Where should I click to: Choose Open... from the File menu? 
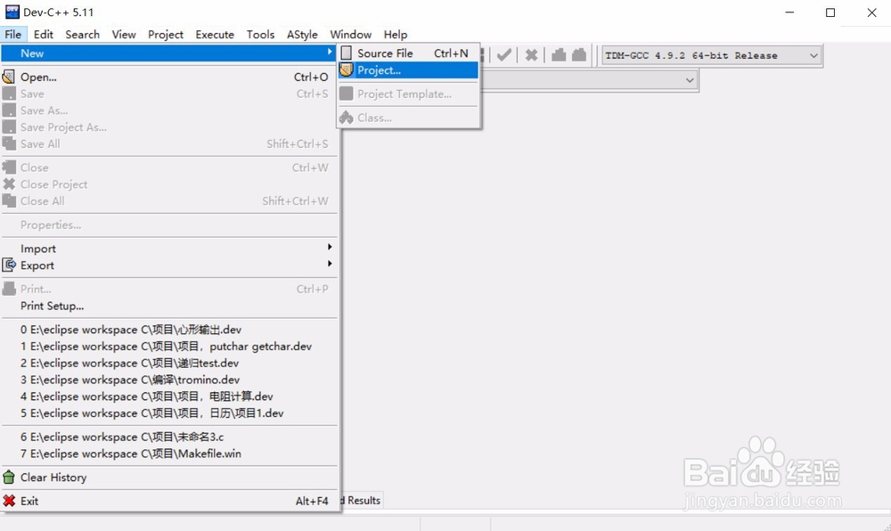tap(168, 78)
